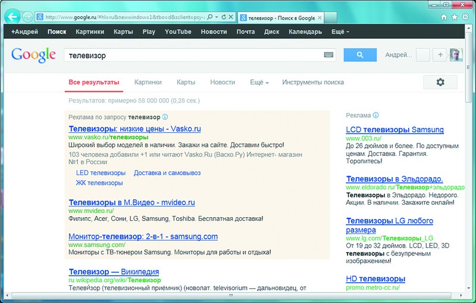Open a new blank browser tab
This screenshot has width=476, height=303.
click(330, 18)
